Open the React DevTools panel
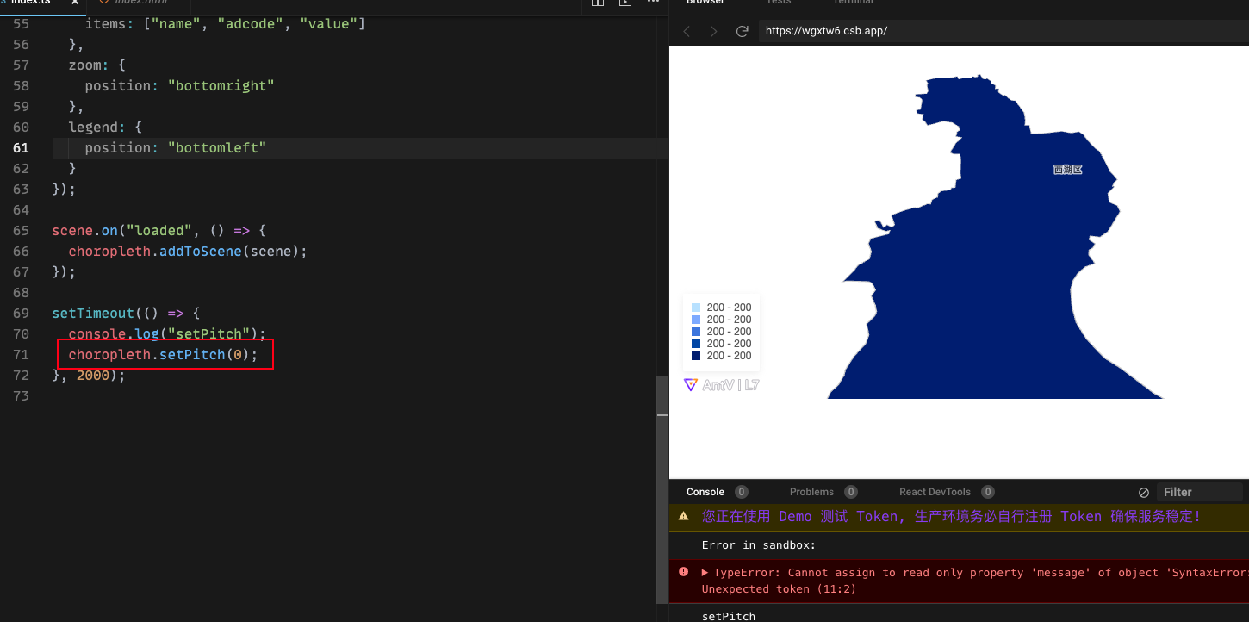This screenshot has height=622, width=1249. [935, 492]
